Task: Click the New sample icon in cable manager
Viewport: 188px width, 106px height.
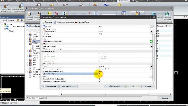Action: pos(30,14)
